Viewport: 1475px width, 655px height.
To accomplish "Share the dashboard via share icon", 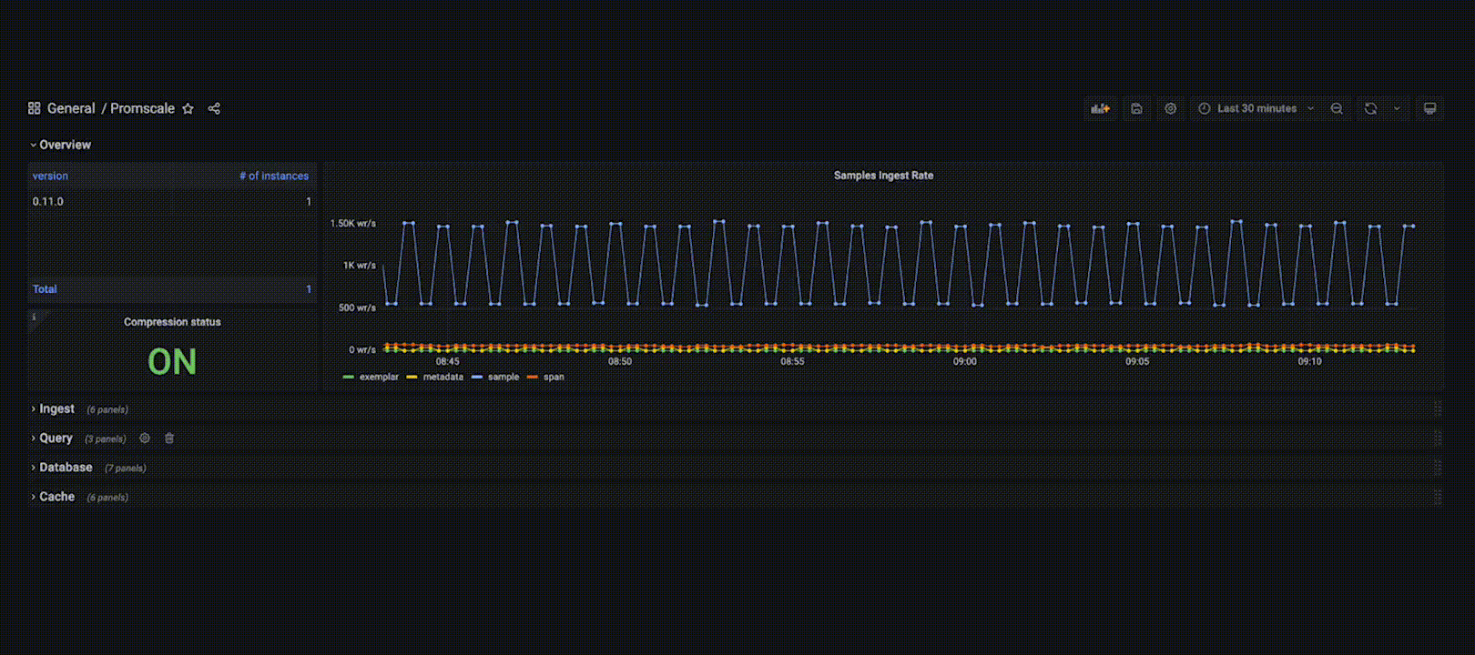I will [x=214, y=108].
